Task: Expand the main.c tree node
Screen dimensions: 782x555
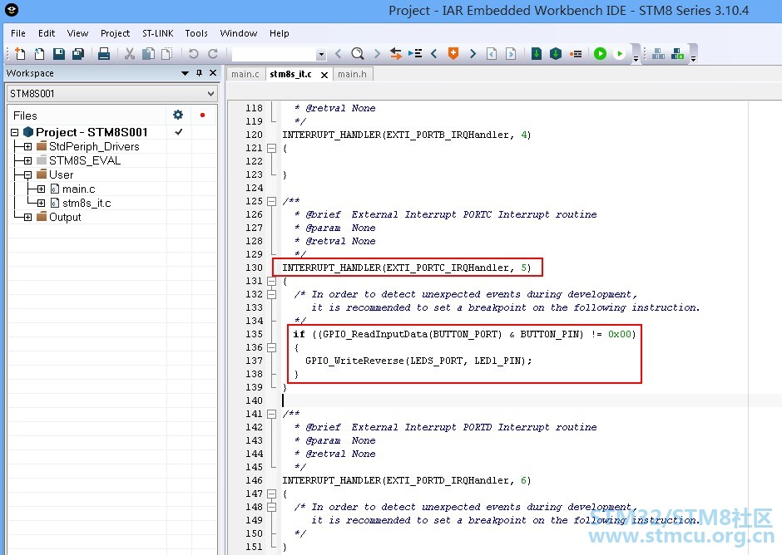Action: [x=42, y=189]
